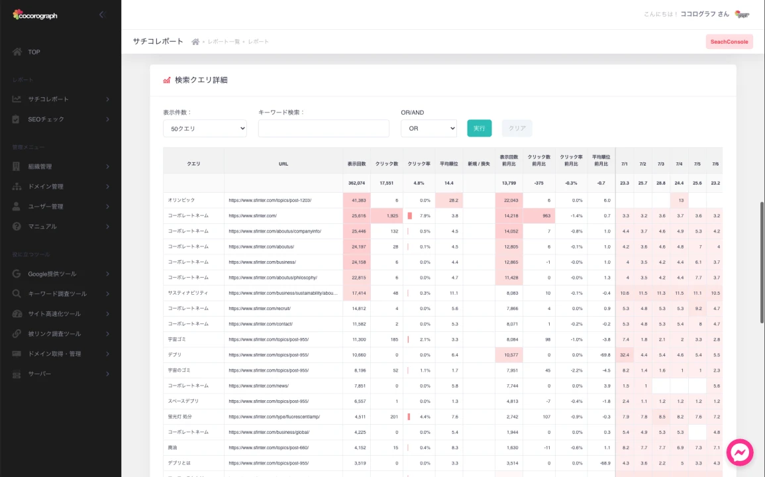Viewport: 765px width, 477px height.
Task: Click the 1,925 clicks cell
Action: coord(386,215)
